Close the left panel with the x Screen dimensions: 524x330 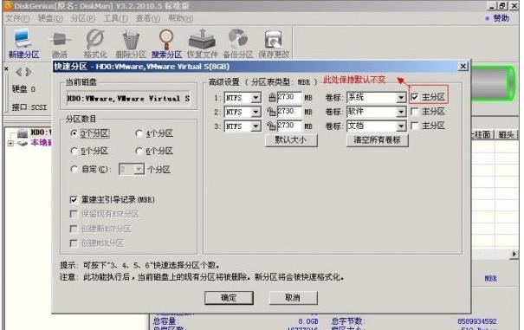[x=6, y=68]
